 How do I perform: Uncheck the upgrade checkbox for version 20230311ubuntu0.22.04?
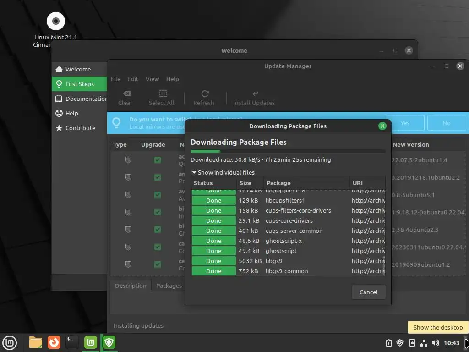pyautogui.click(x=158, y=247)
